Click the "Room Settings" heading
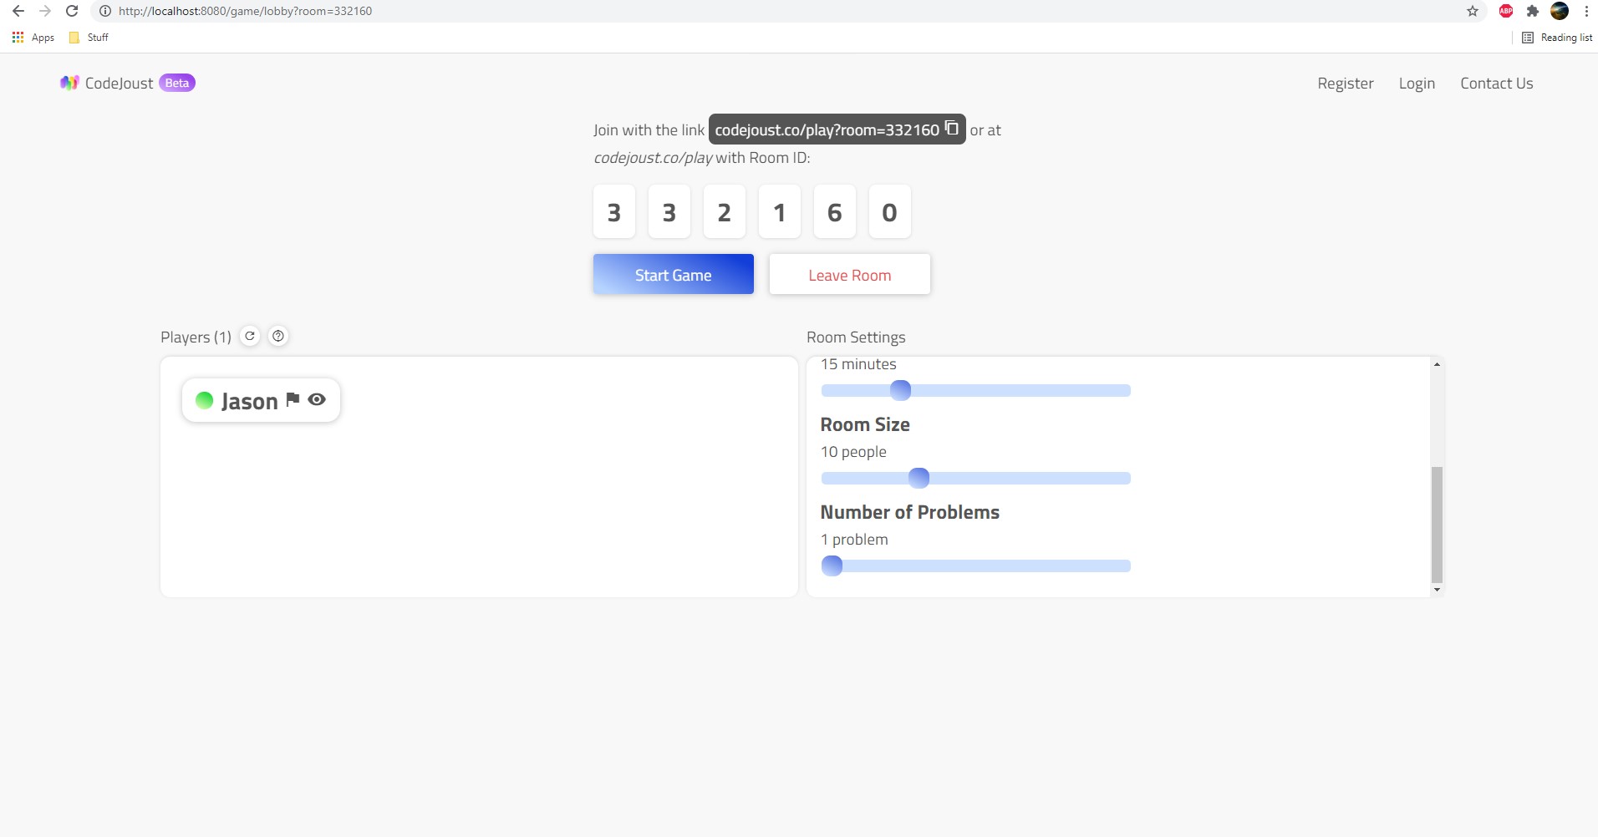This screenshot has height=837, width=1598. pos(856,337)
